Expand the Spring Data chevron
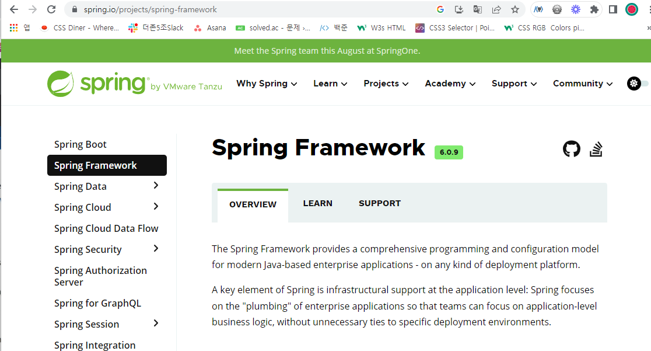The height and width of the screenshot is (351, 651). [156, 186]
